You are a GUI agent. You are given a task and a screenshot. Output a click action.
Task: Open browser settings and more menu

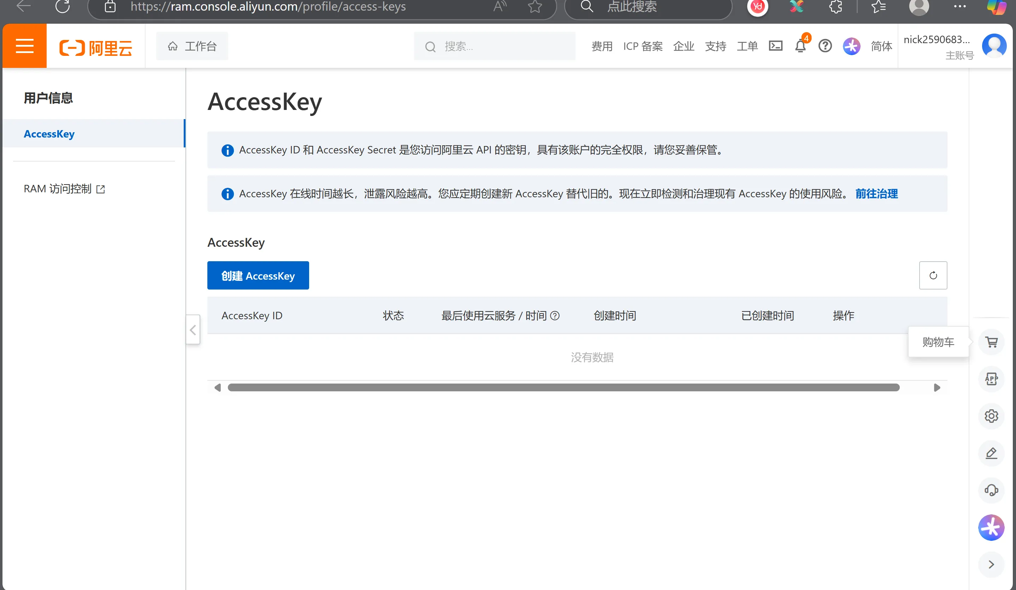(x=959, y=6)
